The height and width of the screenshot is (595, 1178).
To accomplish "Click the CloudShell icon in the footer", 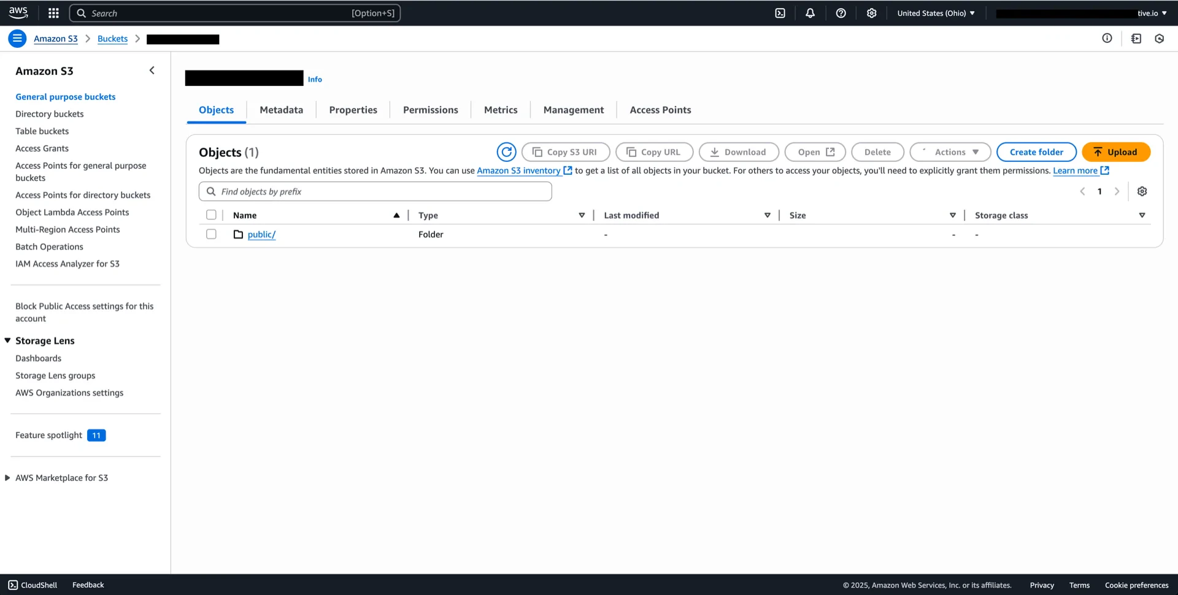I will tap(13, 585).
